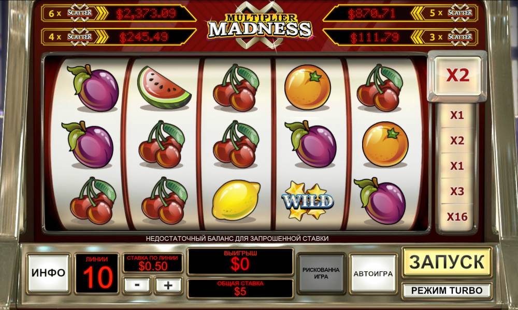Select the watermelon slice symbol
518x310 pixels.
(164, 87)
